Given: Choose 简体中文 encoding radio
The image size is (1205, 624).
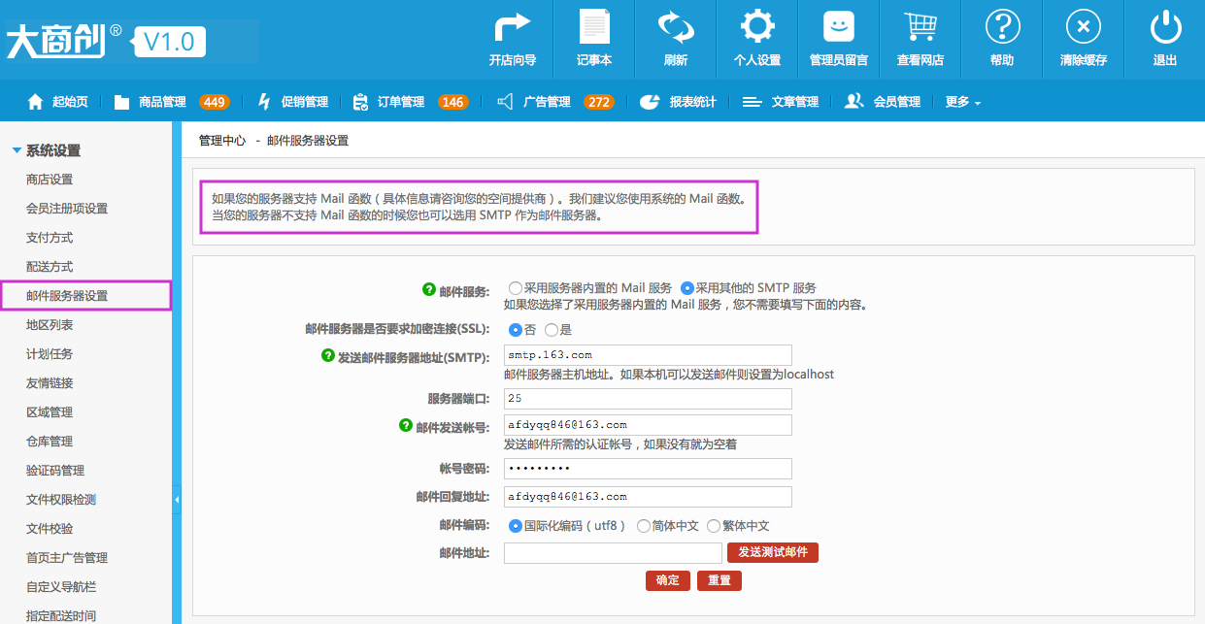Looking at the screenshot, I should [x=644, y=526].
